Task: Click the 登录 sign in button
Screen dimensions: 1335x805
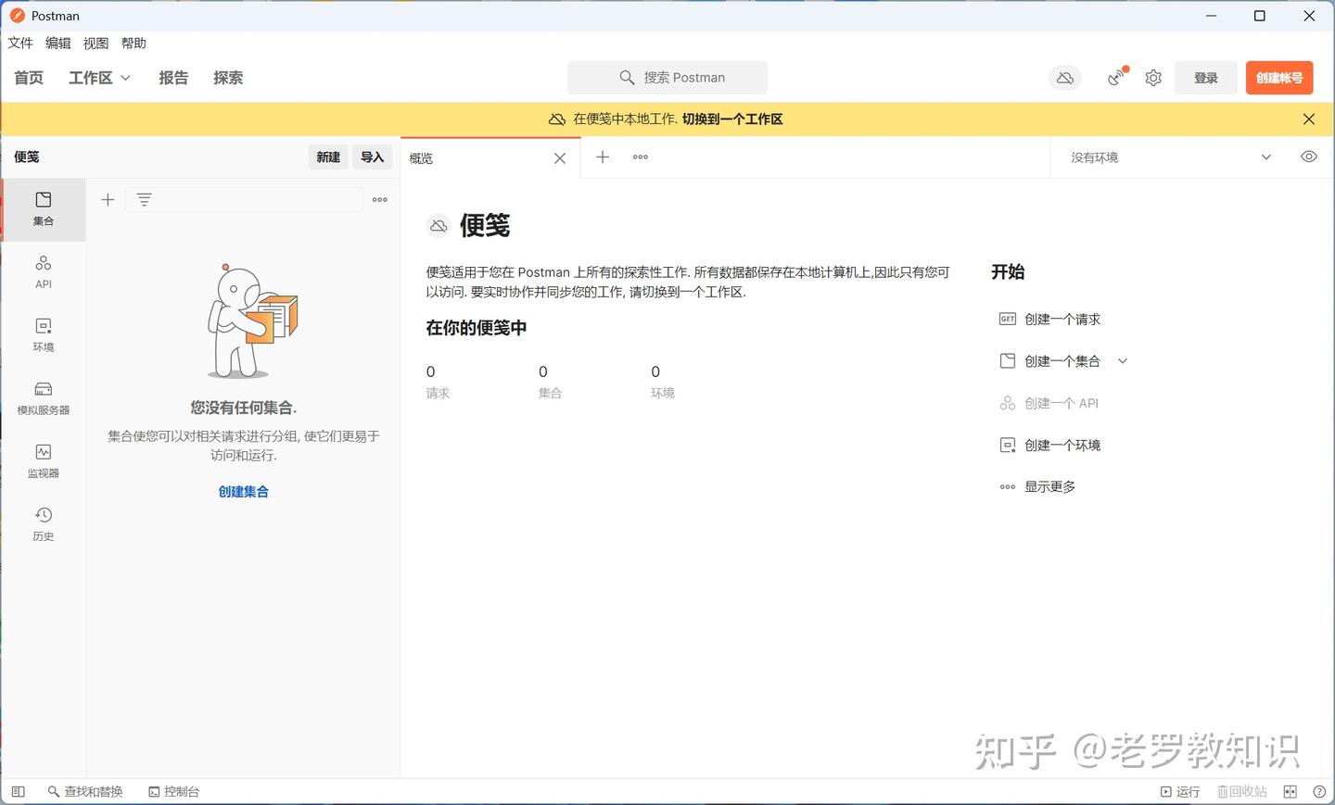Action: click(1205, 78)
